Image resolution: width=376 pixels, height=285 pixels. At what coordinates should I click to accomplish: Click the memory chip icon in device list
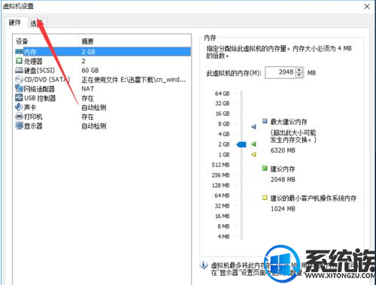pyautogui.click(x=19, y=52)
